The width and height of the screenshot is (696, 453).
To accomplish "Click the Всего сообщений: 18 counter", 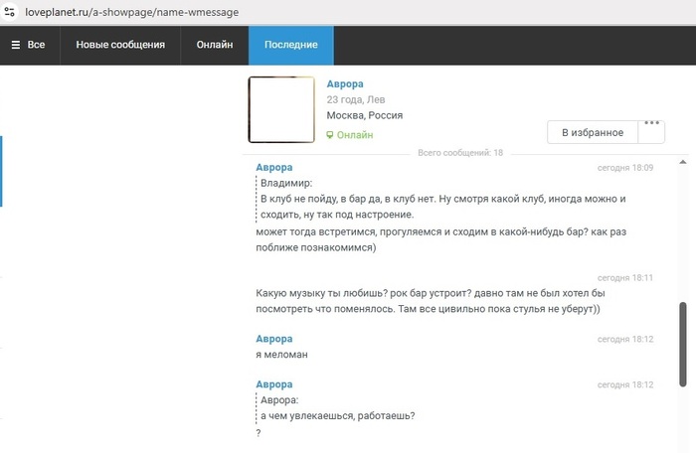I will [460, 153].
